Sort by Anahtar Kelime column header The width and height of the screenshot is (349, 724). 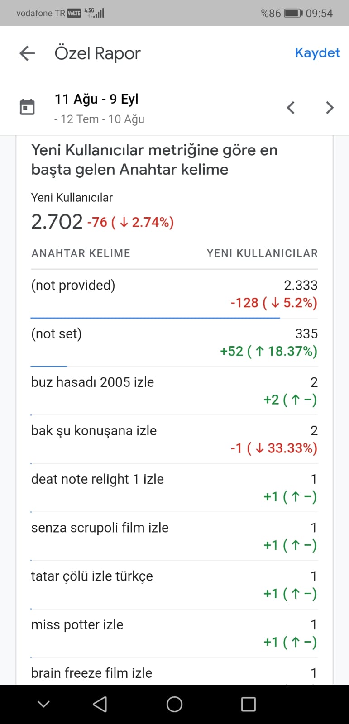click(x=81, y=253)
